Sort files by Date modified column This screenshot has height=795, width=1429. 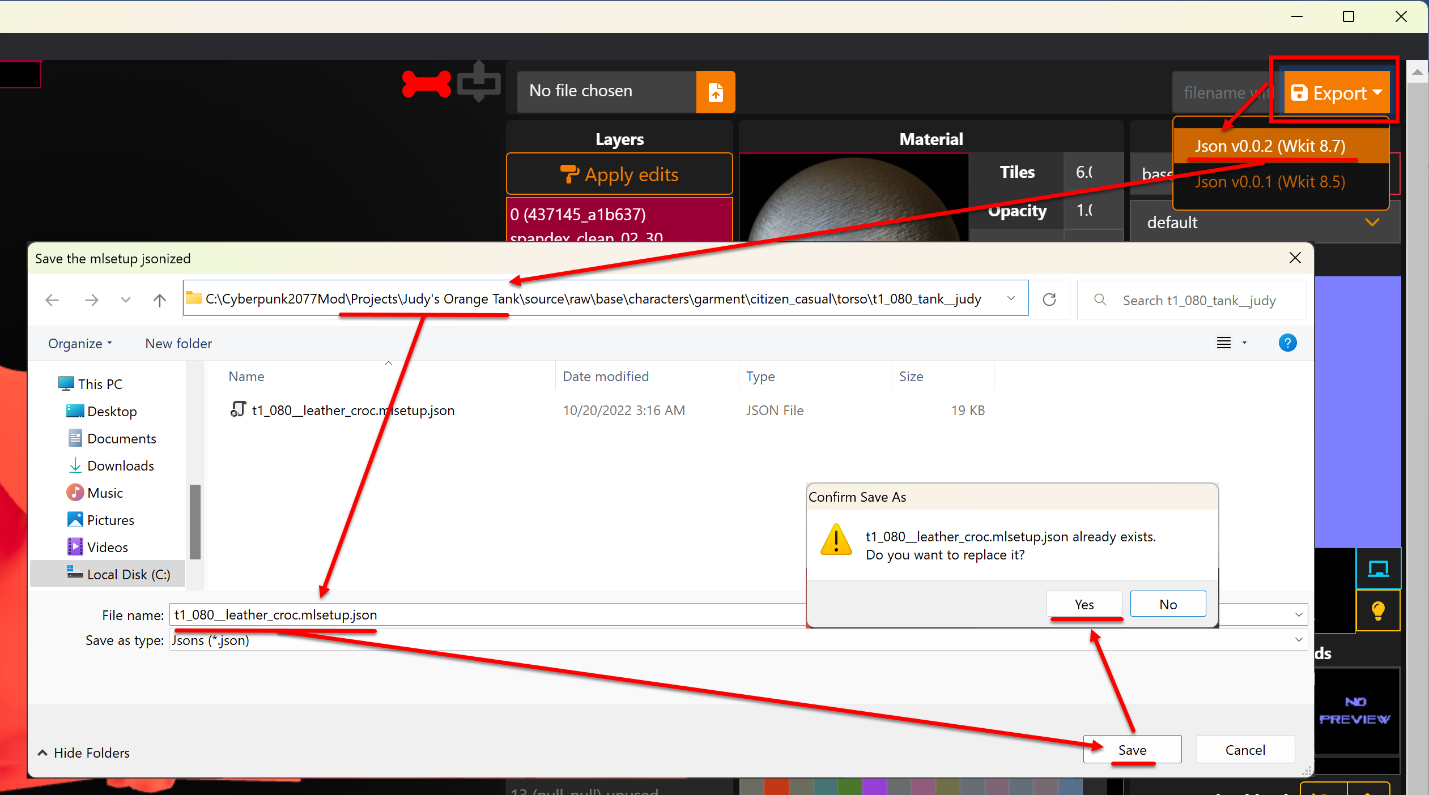point(606,377)
